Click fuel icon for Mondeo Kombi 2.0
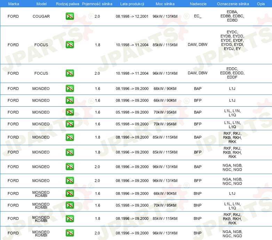Image resolution: width=272 pixels, height=240 pixels. point(70,233)
